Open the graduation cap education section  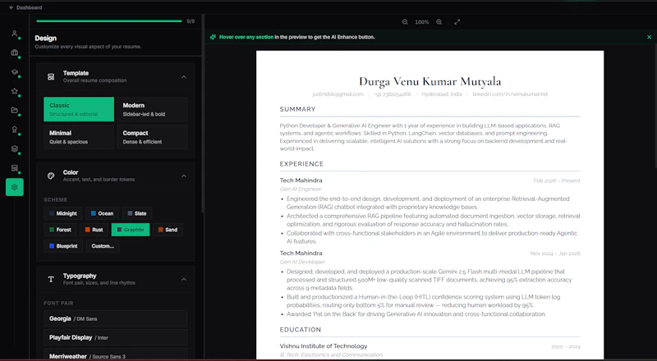(15, 72)
